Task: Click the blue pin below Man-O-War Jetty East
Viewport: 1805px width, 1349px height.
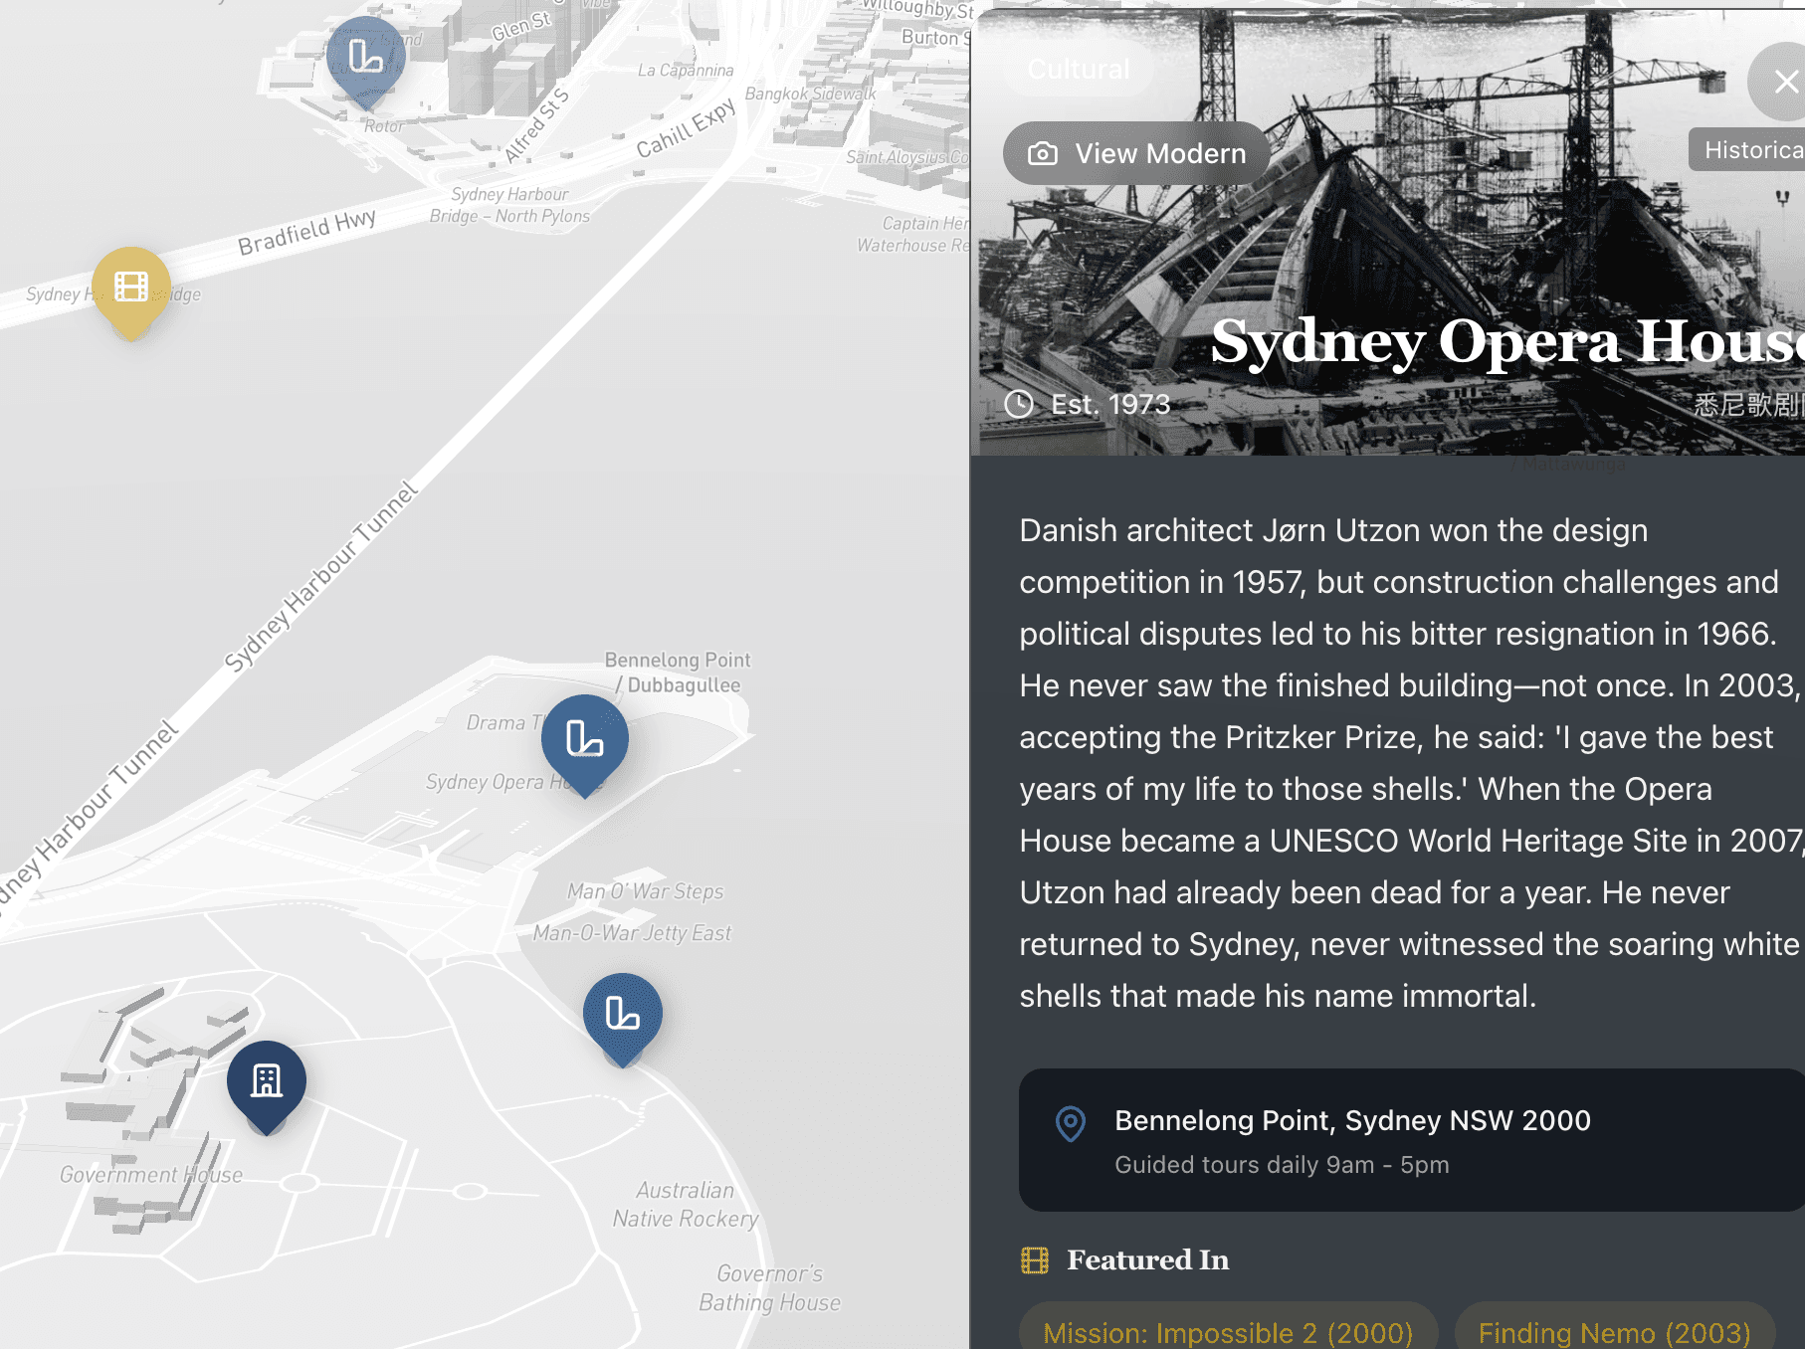Action: tap(623, 1013)
